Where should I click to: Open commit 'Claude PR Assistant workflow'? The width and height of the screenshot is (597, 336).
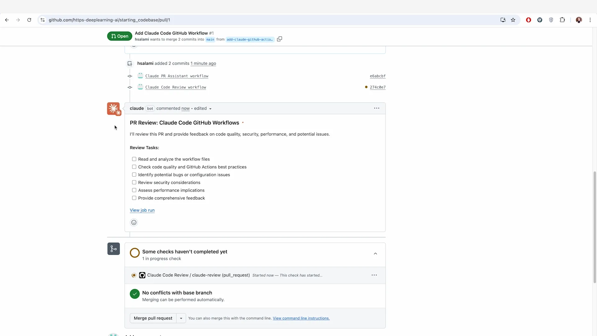[x=177, y=76]
